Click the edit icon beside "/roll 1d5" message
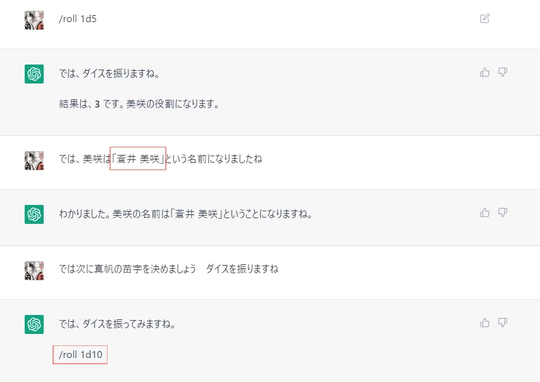 tap(484, 18)
